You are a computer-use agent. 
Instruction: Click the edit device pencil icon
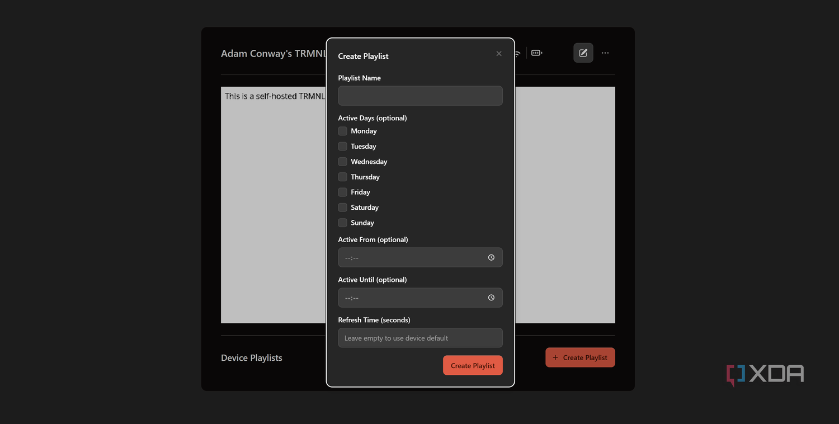coord(583,53)
